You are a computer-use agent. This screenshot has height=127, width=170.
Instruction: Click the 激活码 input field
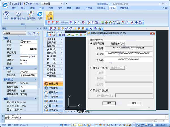pyautogui.click(x=129, y=60)
